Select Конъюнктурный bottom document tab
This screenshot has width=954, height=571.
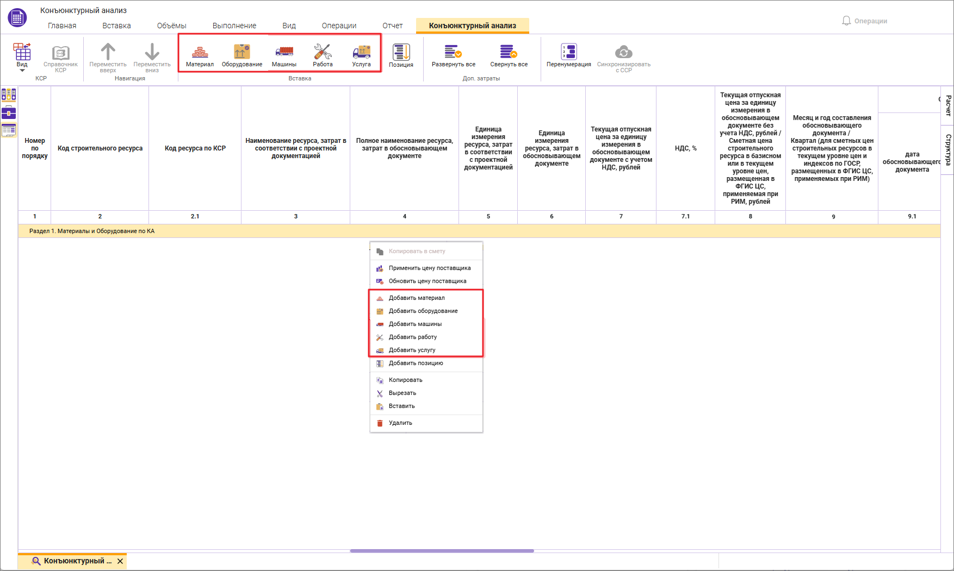[72, 561]
